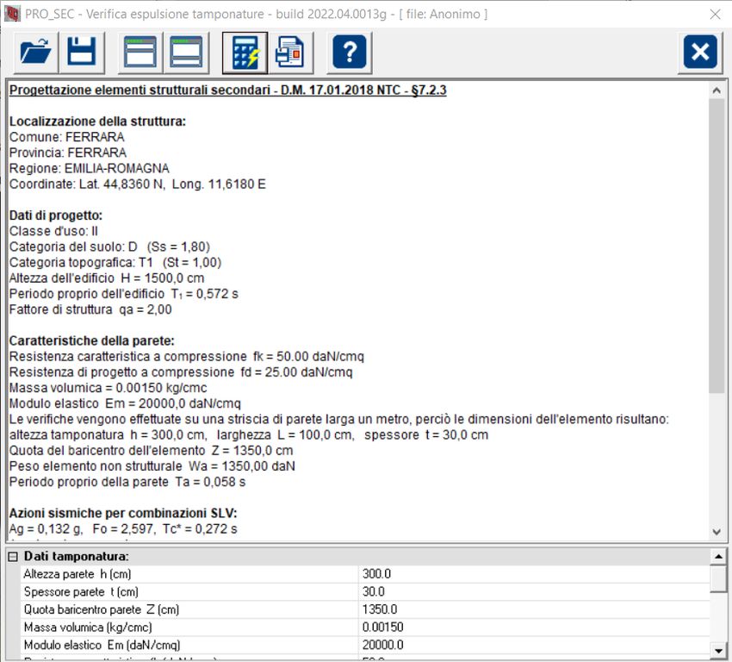Viewport: 732px width, 662px height.
Task: Click the blue X exit icon in toolbar
Action: (700, 53)
